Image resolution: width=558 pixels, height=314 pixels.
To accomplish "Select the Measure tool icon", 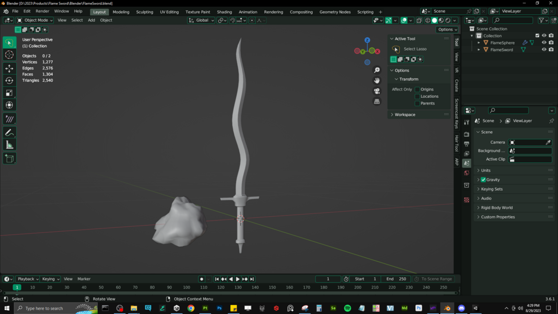I will [9, 145].
